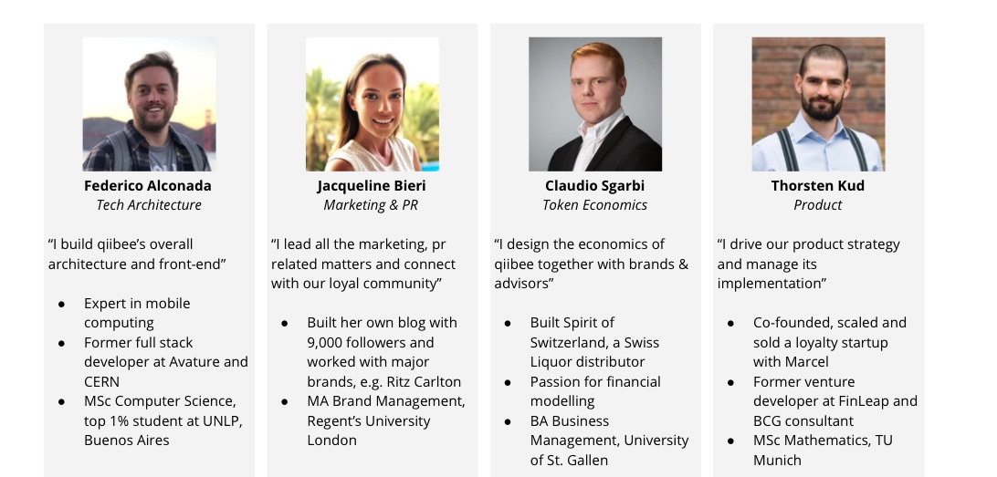
Task: Click Jacqueline Bieri's profile photo
Action: tap(372, 104)
